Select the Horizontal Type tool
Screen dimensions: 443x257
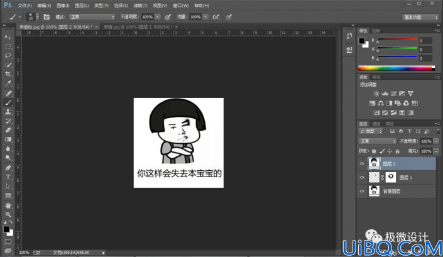(x=8, y=177)
